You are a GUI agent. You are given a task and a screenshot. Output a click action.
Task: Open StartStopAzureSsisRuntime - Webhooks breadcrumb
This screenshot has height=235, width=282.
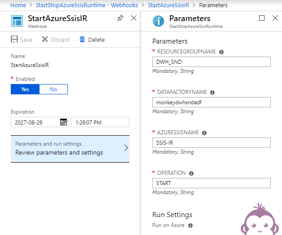pyautogui.click(x=87, y=5)
